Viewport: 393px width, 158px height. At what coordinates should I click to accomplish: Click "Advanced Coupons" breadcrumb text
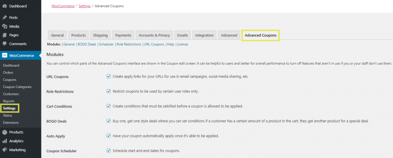pos(109,6)
